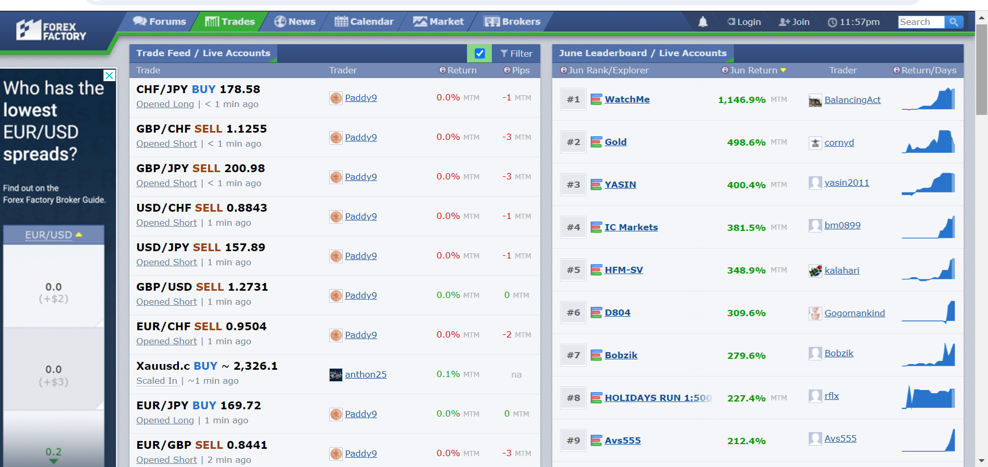Go to the Market tab
This screenshot has height=467, width=988.
tap(438, 21)
